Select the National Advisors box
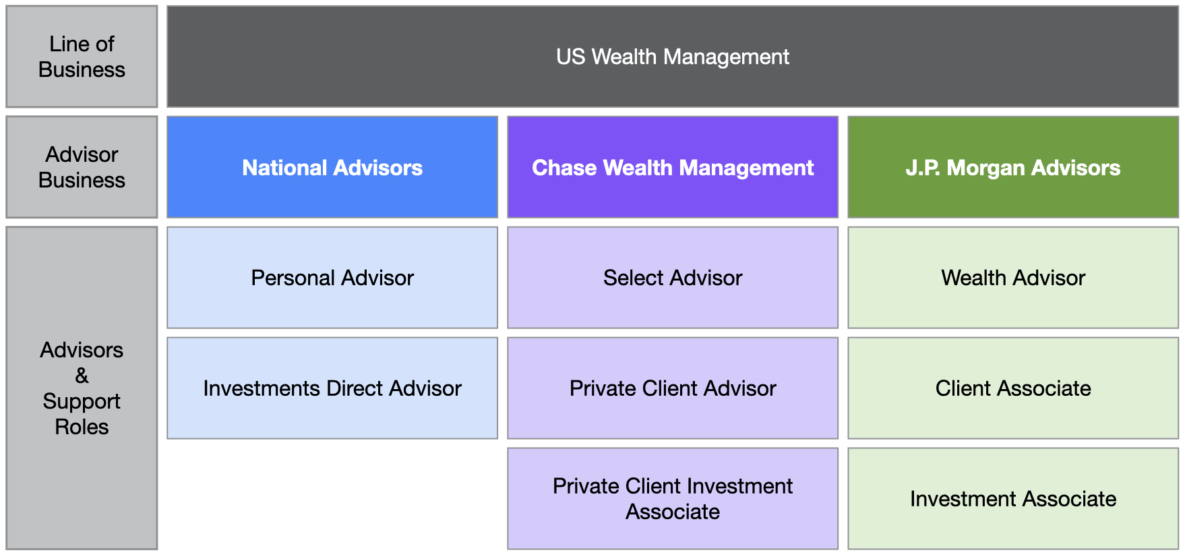The width and height of the screenshot is (1185, 557). pos(332,167)
